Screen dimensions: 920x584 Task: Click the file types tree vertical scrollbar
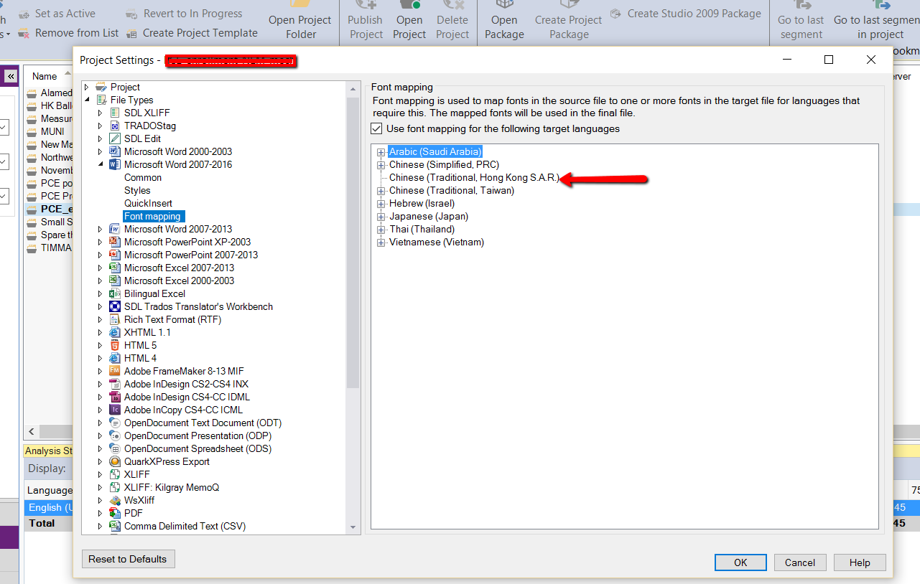(353, 307)
